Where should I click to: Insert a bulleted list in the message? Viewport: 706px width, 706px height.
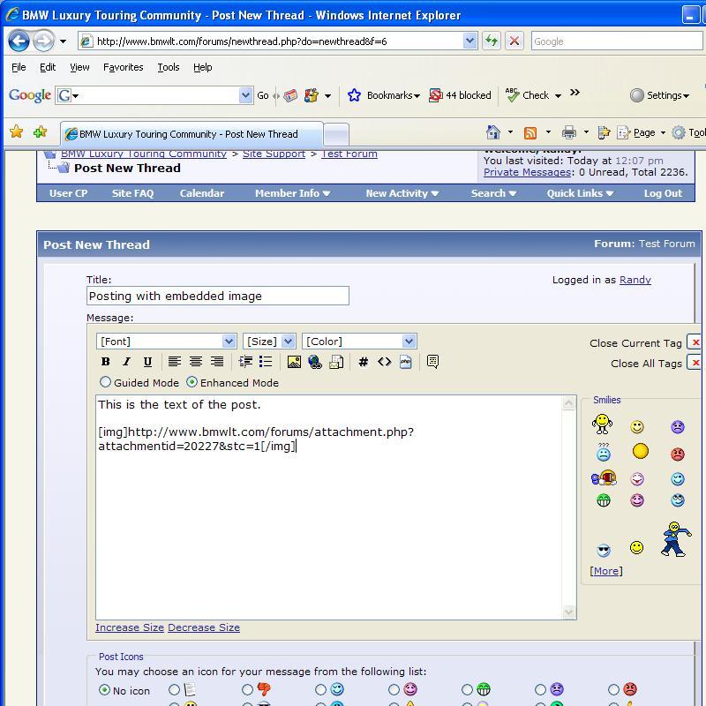(x=266, y=362)
